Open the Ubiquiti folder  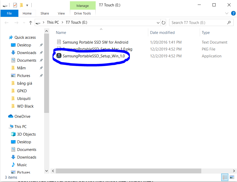(24, 98)
